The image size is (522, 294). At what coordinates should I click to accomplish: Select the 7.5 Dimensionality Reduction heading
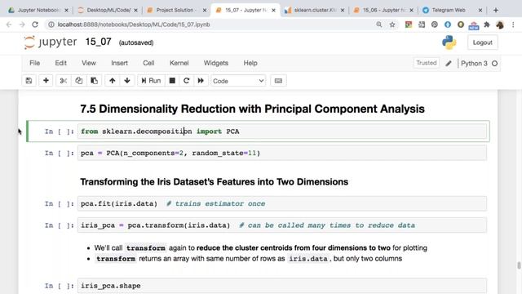(252, 109)
